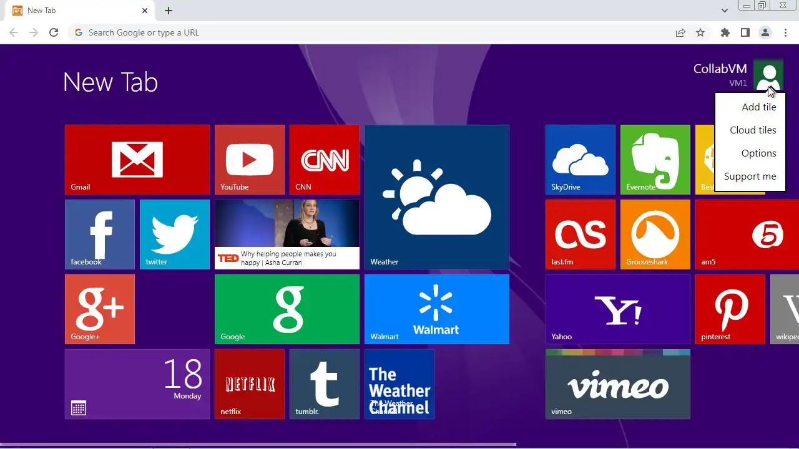Click the New Tab page heading
799x449 pixels.
pyautogui.click(x=110, y=82)
